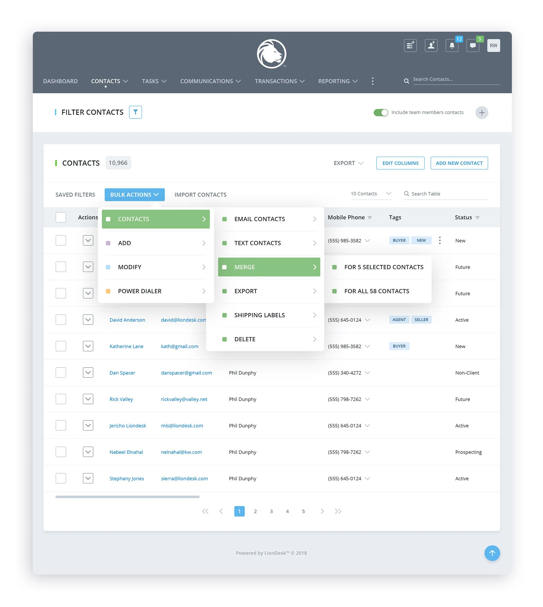Click the add new user icon in header
Viewport: 543px width, 607px height.
click(431, 45)
